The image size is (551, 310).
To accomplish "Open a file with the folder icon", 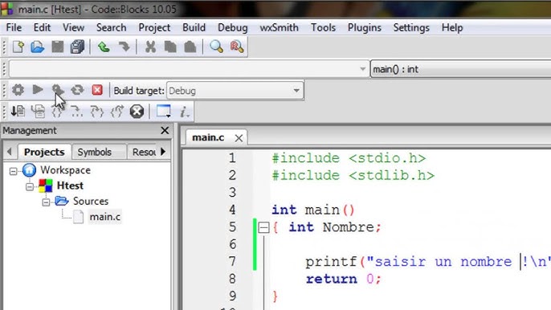I will tap(37, 47).
